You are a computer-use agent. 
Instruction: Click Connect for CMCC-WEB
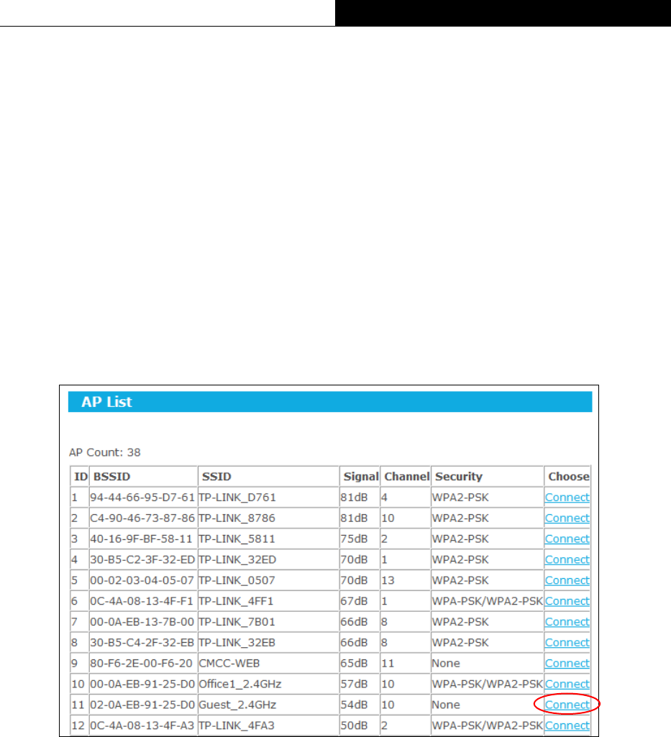567,663
